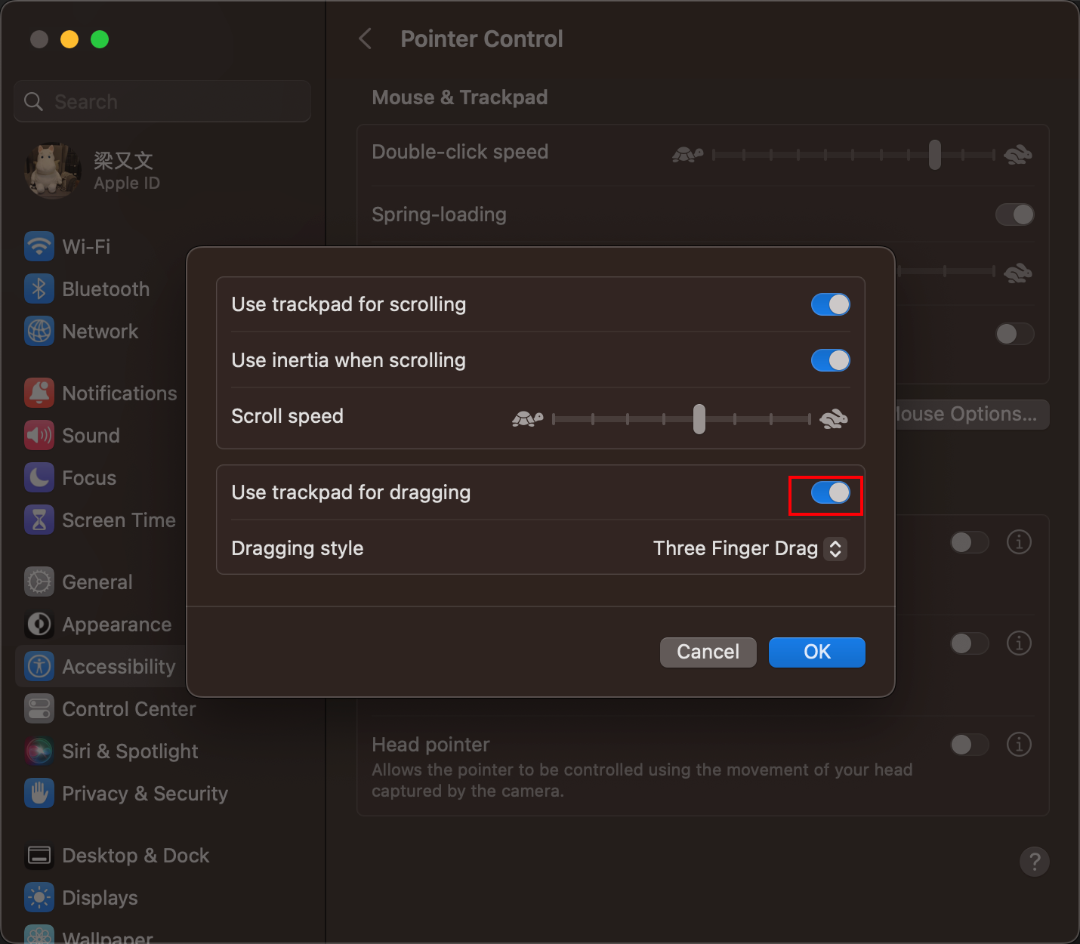Image resolution: width=1080 pixels, height=944 pixels.
Task: Click the Screen Time hourglass icon
Action: coord(39,520)
